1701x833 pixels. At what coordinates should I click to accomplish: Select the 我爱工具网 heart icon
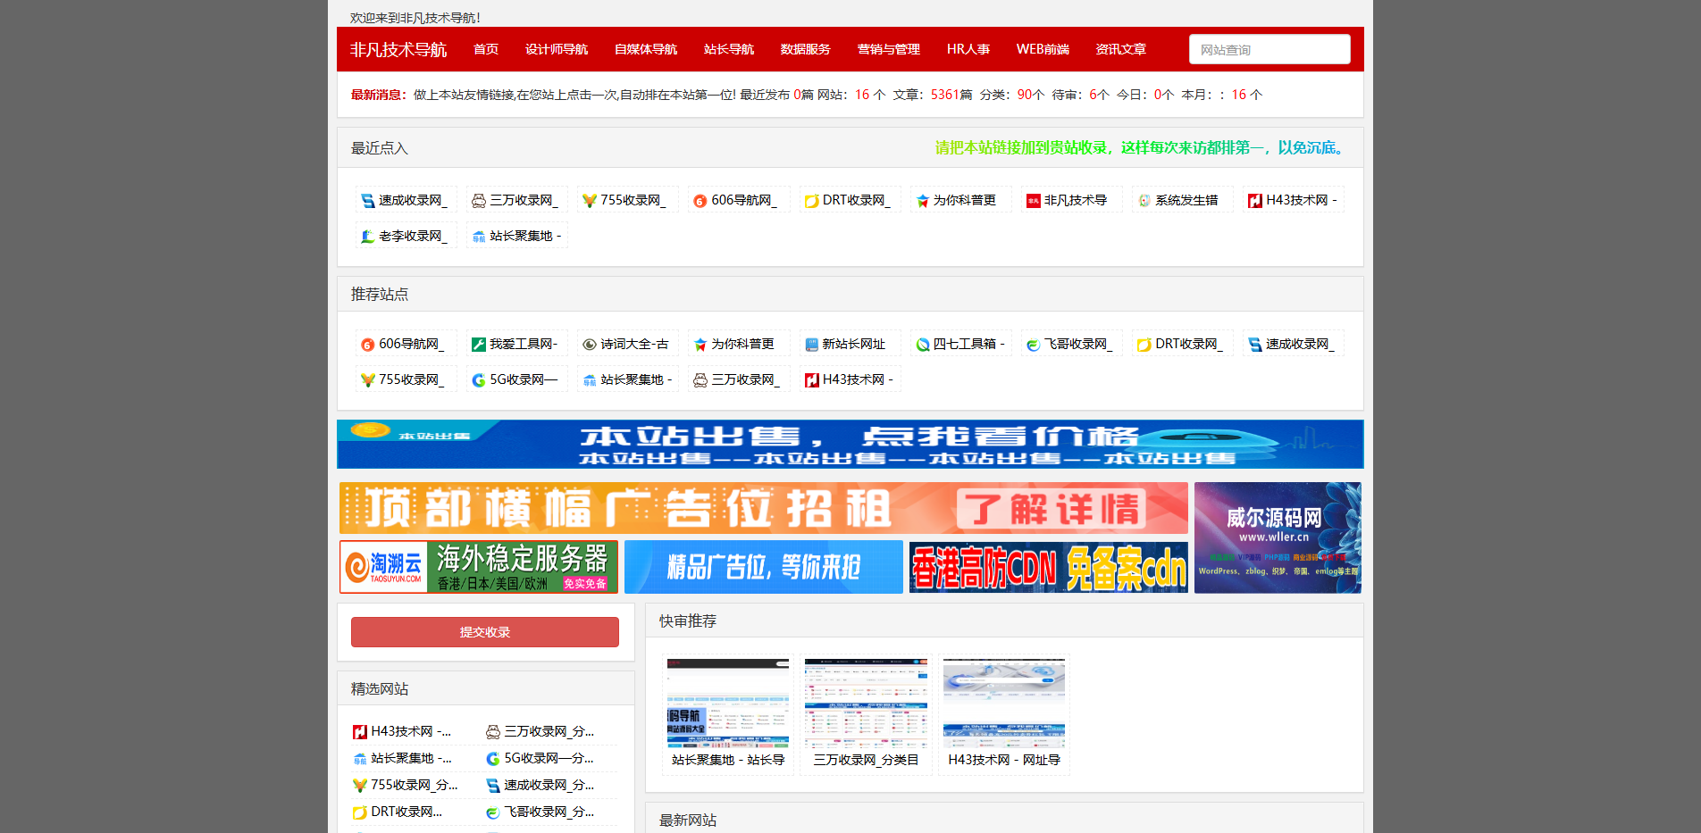click(477, 344)
